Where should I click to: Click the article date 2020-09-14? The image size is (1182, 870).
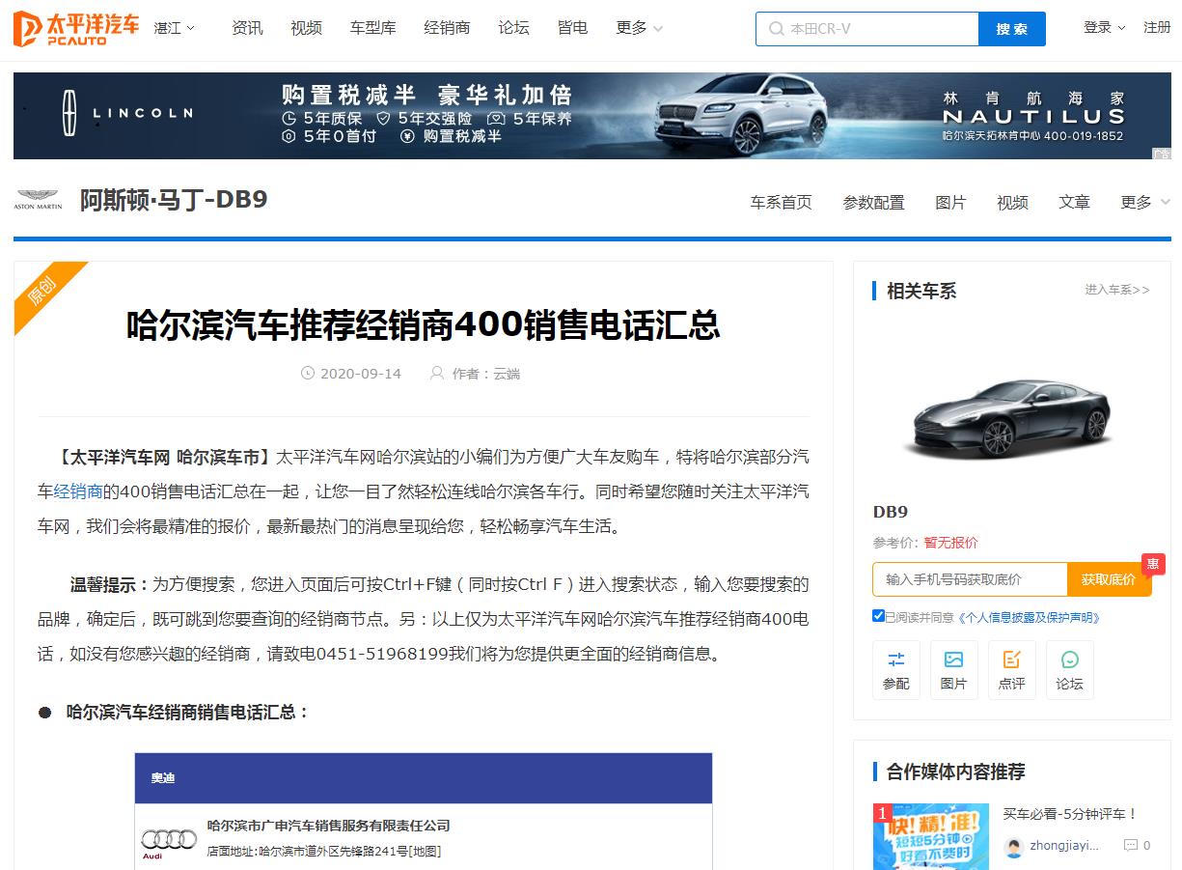coord(361,374)
